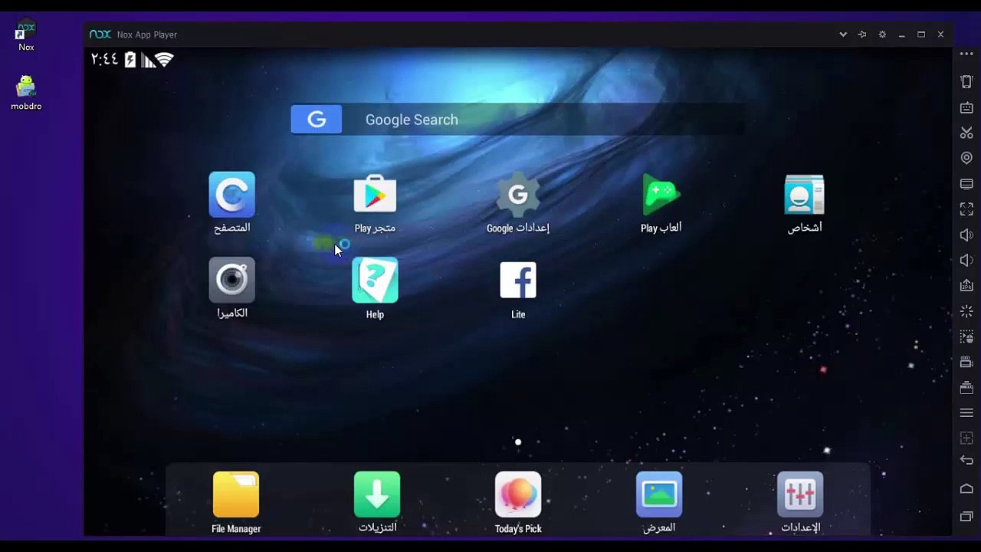This screenshot has height=552, width=981.
Task: Tap the blue Google G logo
Action: click(x=317, y=120)
